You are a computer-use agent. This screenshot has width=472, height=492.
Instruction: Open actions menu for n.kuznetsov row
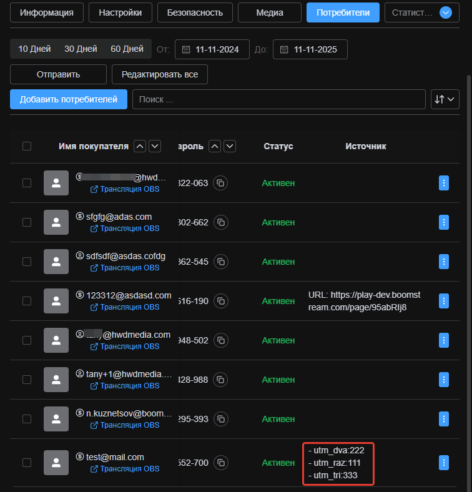point(444,419)
